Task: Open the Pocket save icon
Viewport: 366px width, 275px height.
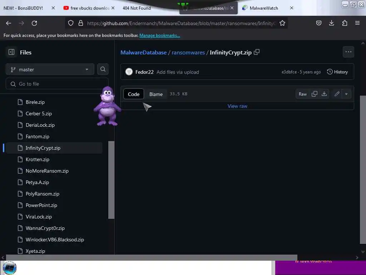Action: click(318, 23)
